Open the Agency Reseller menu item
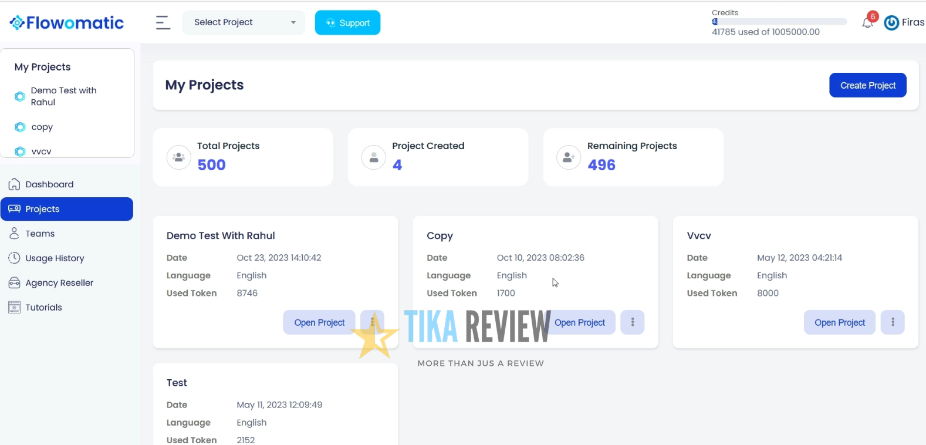 [x=67, y=283]
